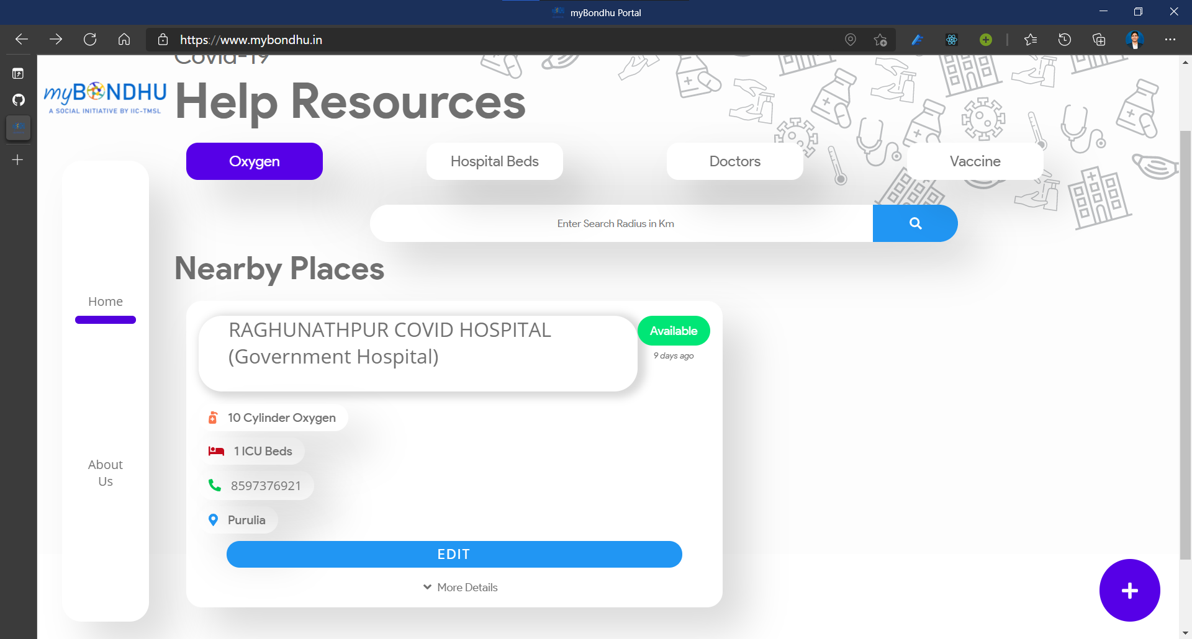This screenshot has width=1192, height=639.
Task: Toggle the Vaccine resource filter
Action: (975, 161)
